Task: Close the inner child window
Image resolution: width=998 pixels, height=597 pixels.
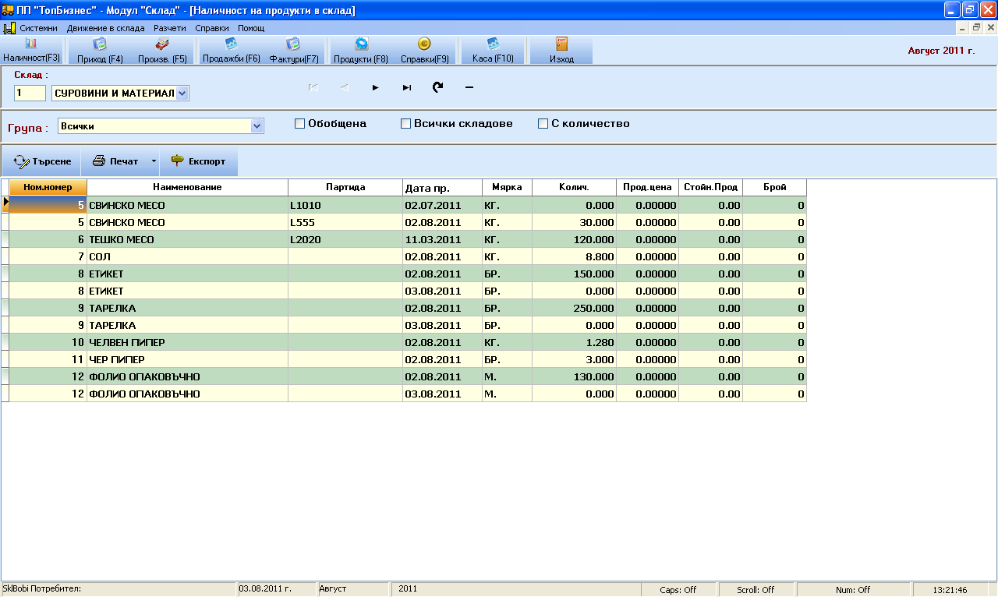Action: click(x=990, y=28)
